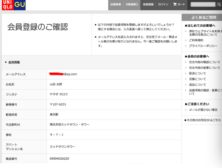Open メールが届かない場合 link
Screen dimensions: 222x168
pyautogui.click(x=203, y=110)
